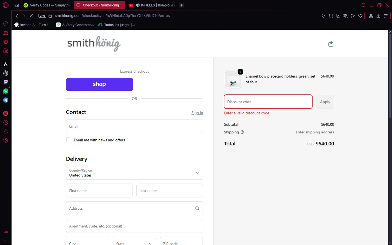
Task: Open History clock icon in sidebar
Action: 5,122
